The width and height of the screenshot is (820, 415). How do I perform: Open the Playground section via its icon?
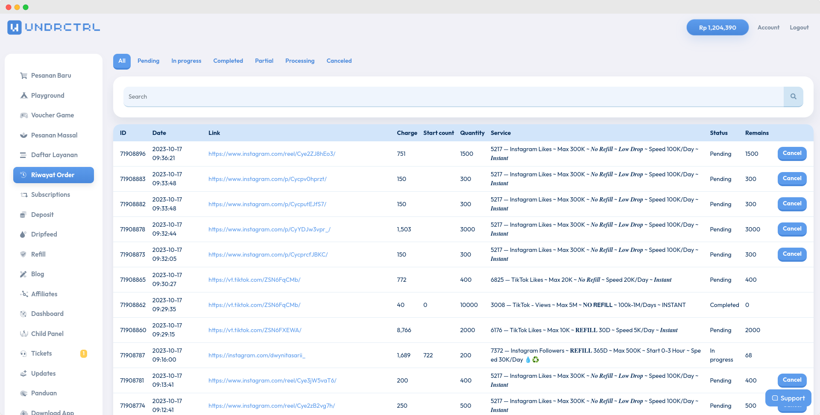point(23,95)
